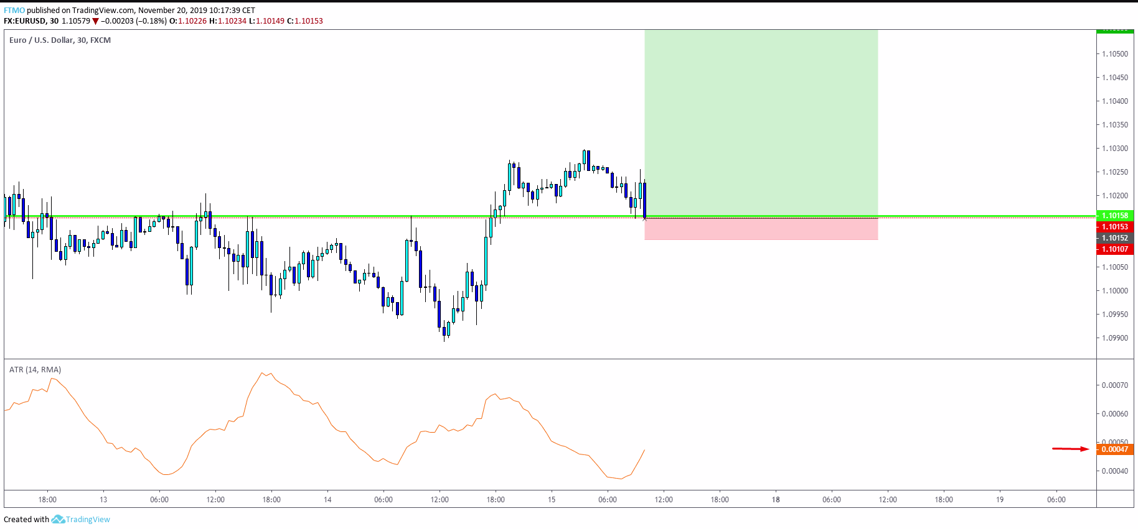Click the FX:EURUSD symbol text in header
The width and height of the screenshot is (1138, 529).
25,21
